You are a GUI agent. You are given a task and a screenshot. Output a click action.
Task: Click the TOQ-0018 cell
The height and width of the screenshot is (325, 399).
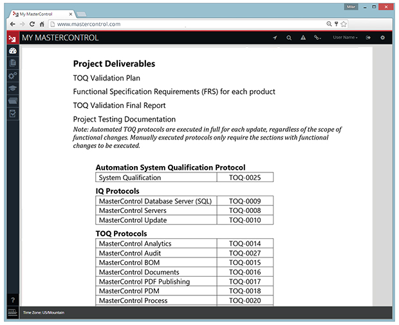pyautogui.click(x=245, y=291)
